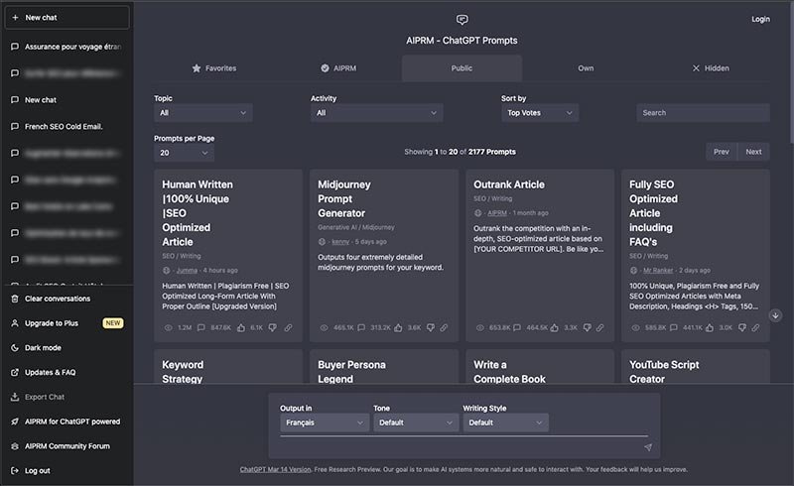Open the Own prompts tab

pos(586,68)
